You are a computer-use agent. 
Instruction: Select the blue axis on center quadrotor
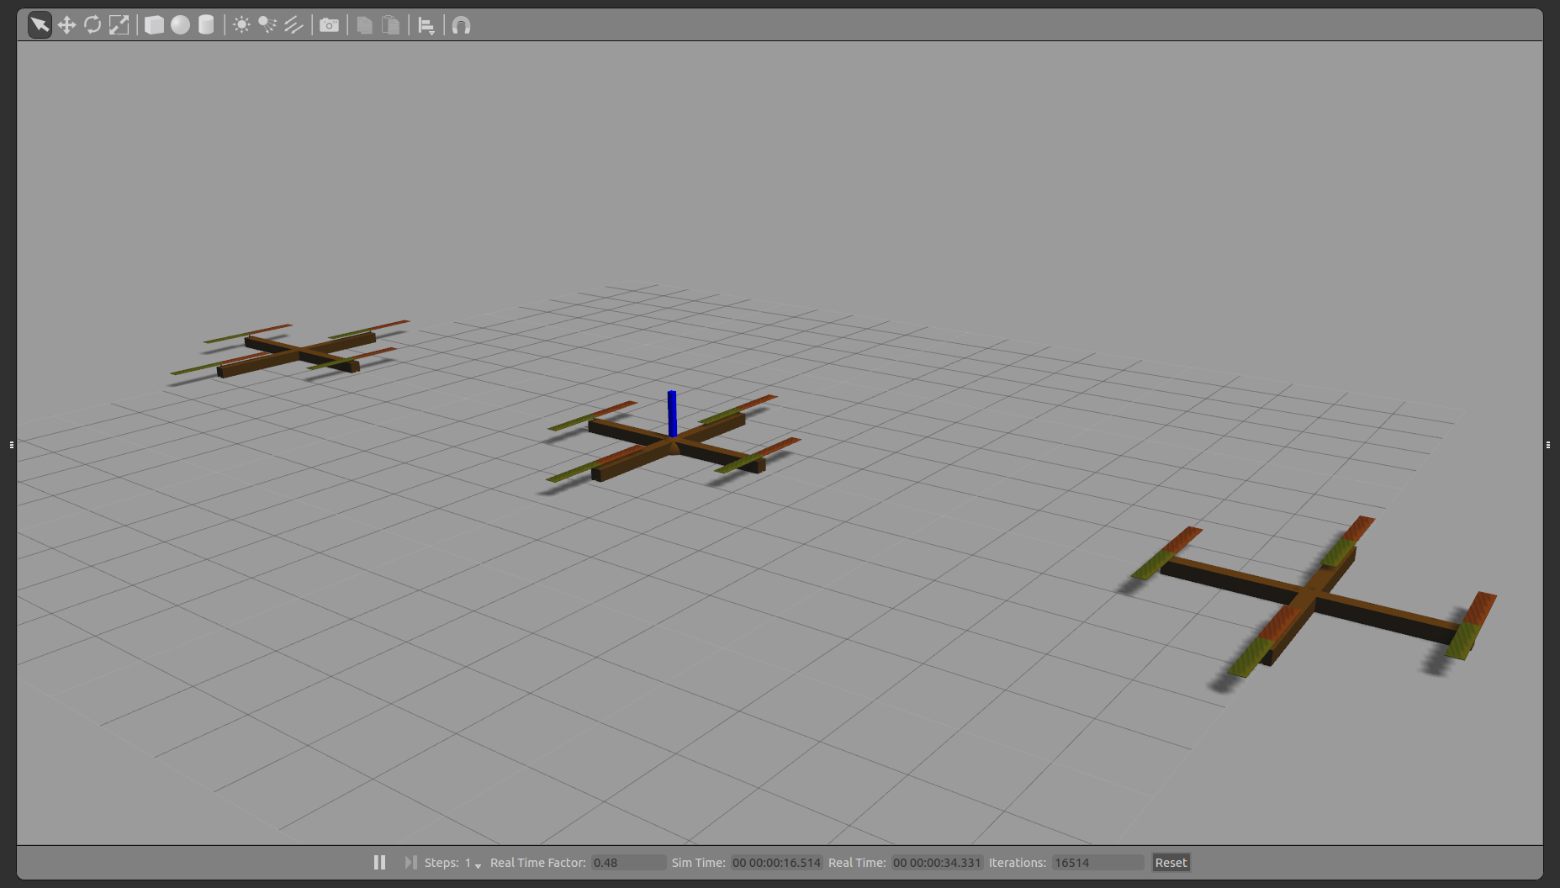click(672, 414)
